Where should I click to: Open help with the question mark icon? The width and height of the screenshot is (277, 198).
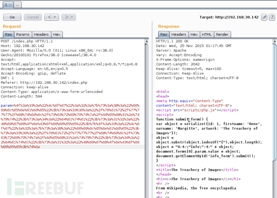tap(272, 17)
